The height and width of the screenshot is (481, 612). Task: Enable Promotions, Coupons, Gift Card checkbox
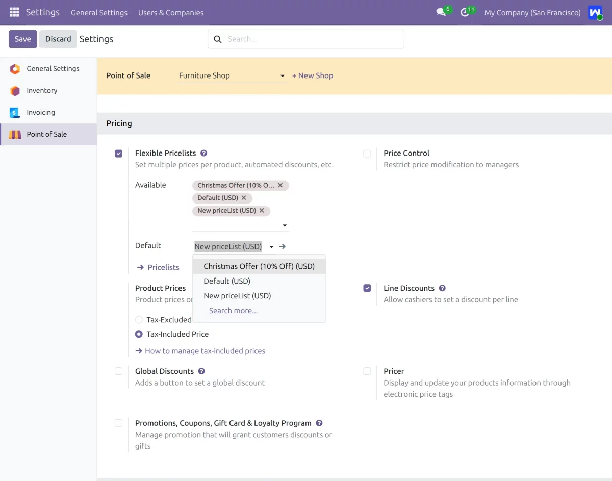119,423
